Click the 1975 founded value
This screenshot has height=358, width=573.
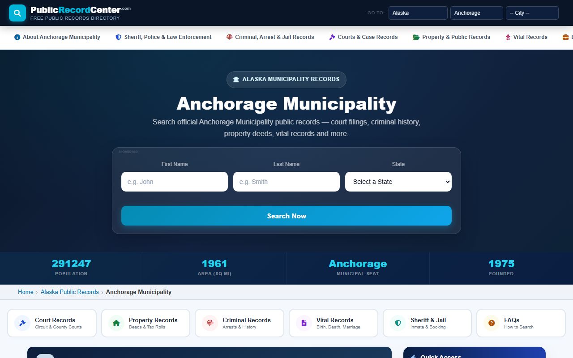501,264
